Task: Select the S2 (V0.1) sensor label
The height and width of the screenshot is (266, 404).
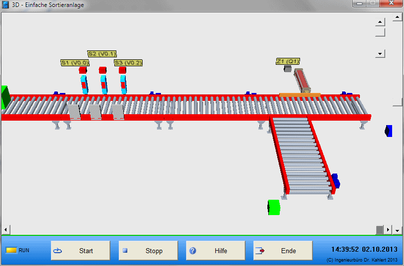Action: point(102,54)
